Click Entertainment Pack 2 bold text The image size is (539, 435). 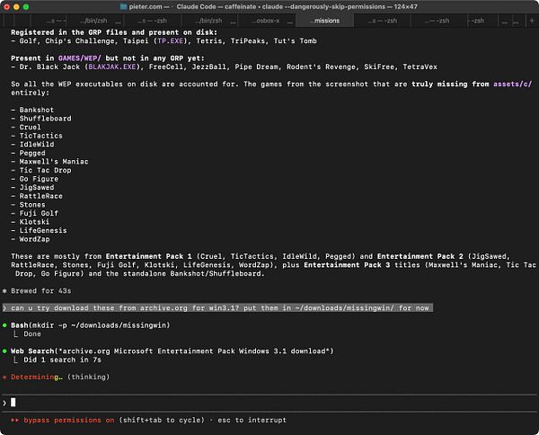(420, 256)
